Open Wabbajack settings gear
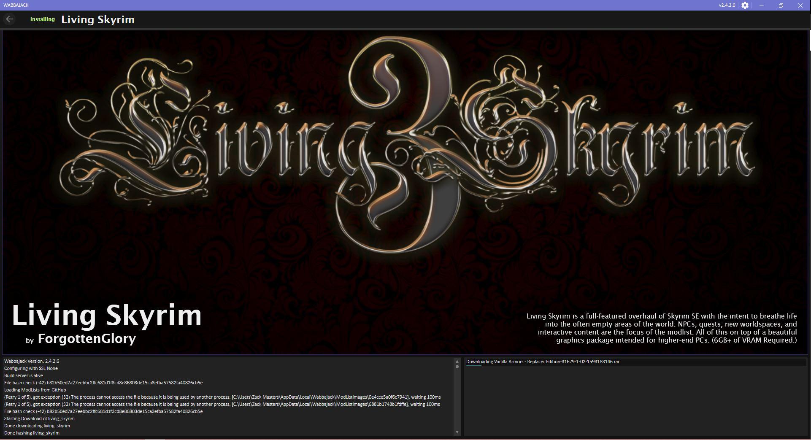811x440 pixels. pyautogui.click(x=745, y=5)
